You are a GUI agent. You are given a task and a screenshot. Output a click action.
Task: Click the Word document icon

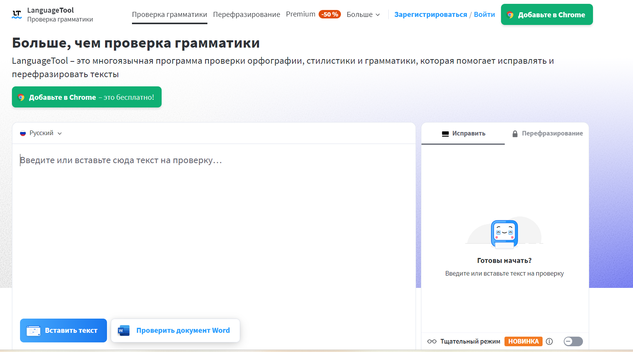coord(124,331)
